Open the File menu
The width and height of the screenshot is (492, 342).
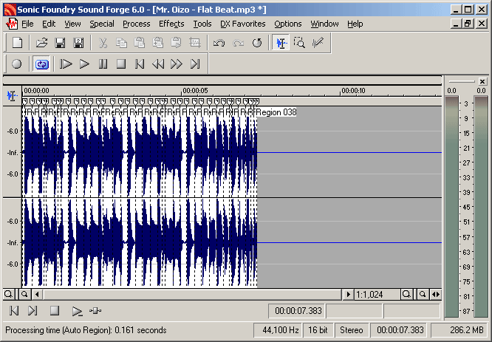pos(27,24)
